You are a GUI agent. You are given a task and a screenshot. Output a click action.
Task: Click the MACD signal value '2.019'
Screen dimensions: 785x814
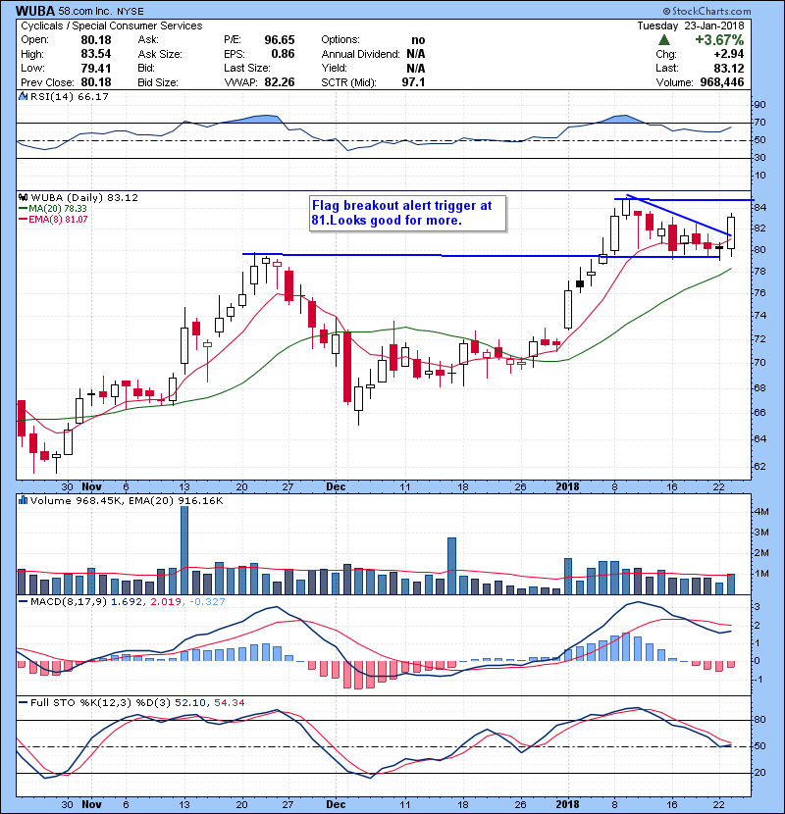click(165, 602)
